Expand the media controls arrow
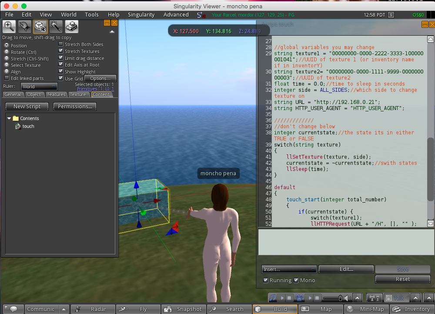 357,298
